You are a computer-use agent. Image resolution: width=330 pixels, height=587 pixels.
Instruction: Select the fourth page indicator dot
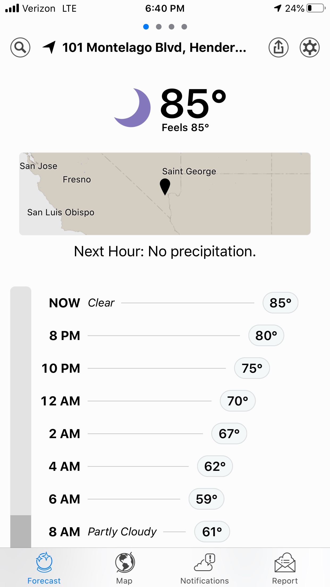184,27
